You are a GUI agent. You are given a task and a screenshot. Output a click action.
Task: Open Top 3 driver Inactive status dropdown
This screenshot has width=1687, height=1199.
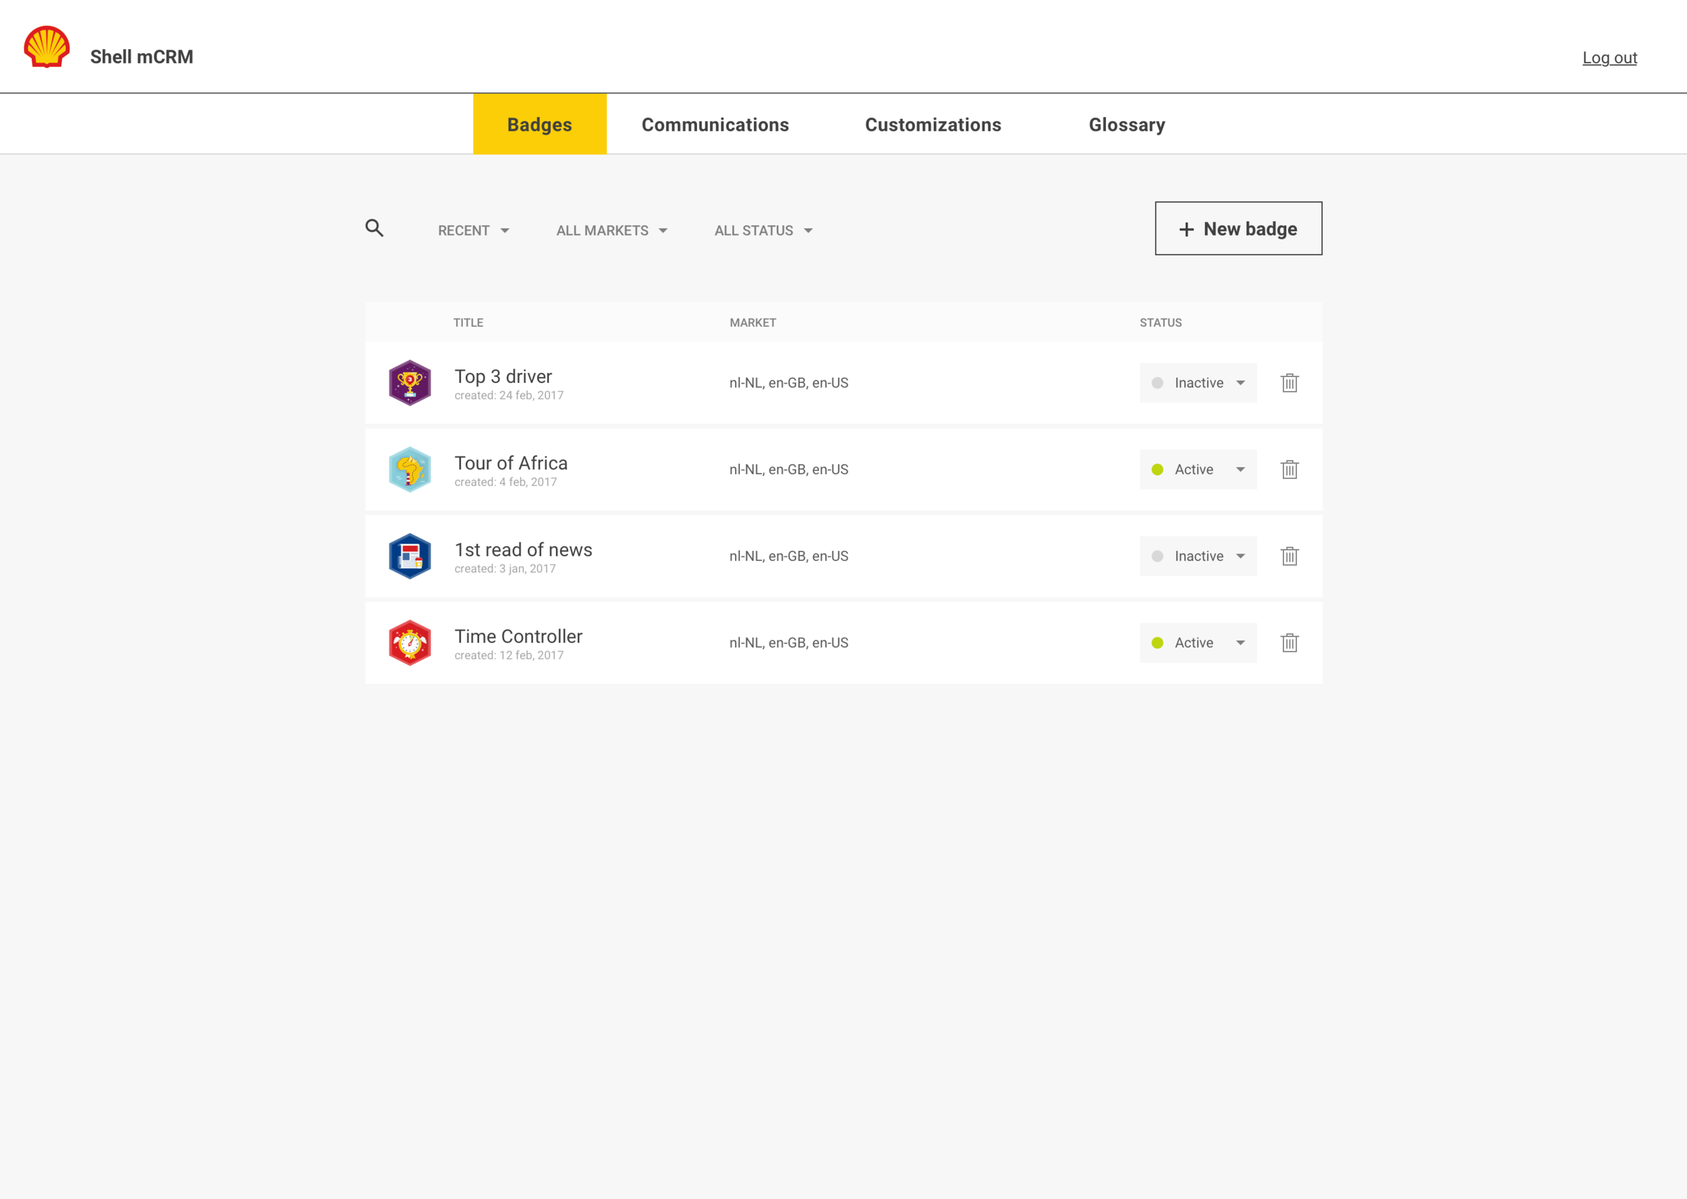point(1197,382)
